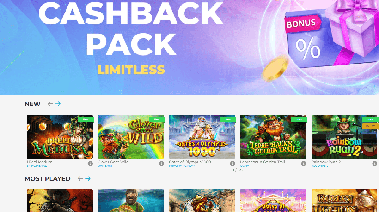This screenshot has width=379, height=212.
Task: Go to next Most Played games
Action: pyautogui.click(x=88, y=178)
